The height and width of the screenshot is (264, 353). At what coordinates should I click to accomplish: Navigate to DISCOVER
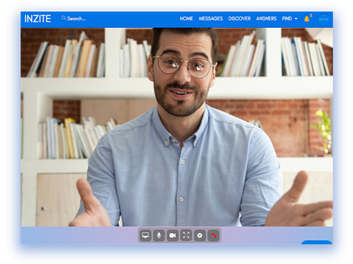point(240,18)
